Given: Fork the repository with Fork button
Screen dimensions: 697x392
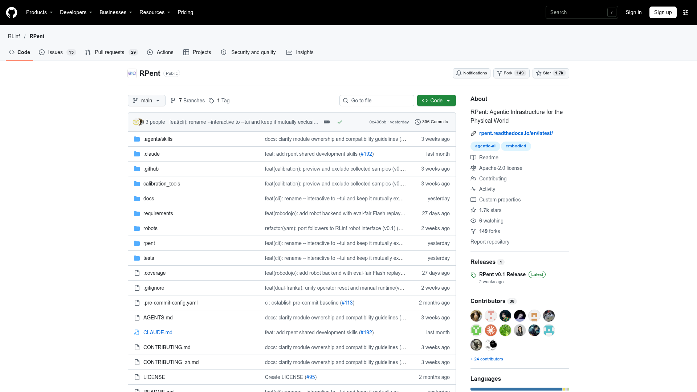Looking at the screenshot, I should pyautogui.click(x=511, y=73).
